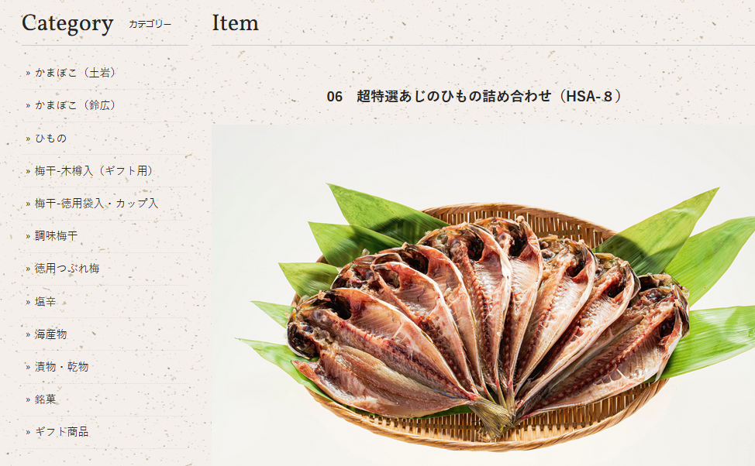The height and width of the screenshot is (466, 755).
Task: Click the 塩辛 category link
Action: 45,302
